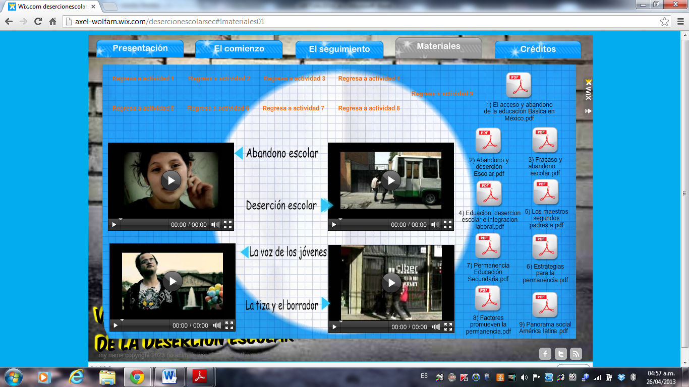Play La voz de los jóvenes via center button
The width and height of the screenshot is (689, 387).
173,281
